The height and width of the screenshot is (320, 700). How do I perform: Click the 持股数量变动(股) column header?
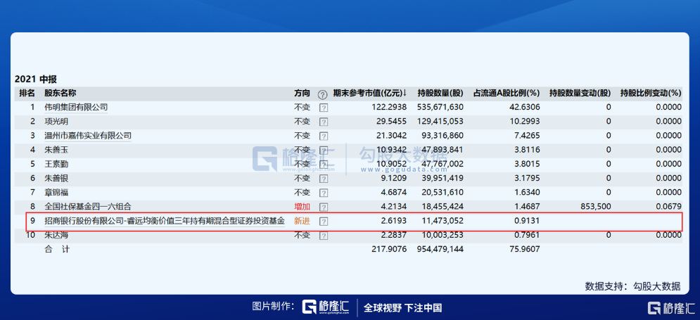[x=580, y=94]
